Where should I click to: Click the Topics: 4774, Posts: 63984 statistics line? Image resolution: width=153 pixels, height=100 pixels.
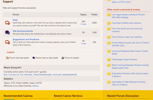tap(23, 83)
